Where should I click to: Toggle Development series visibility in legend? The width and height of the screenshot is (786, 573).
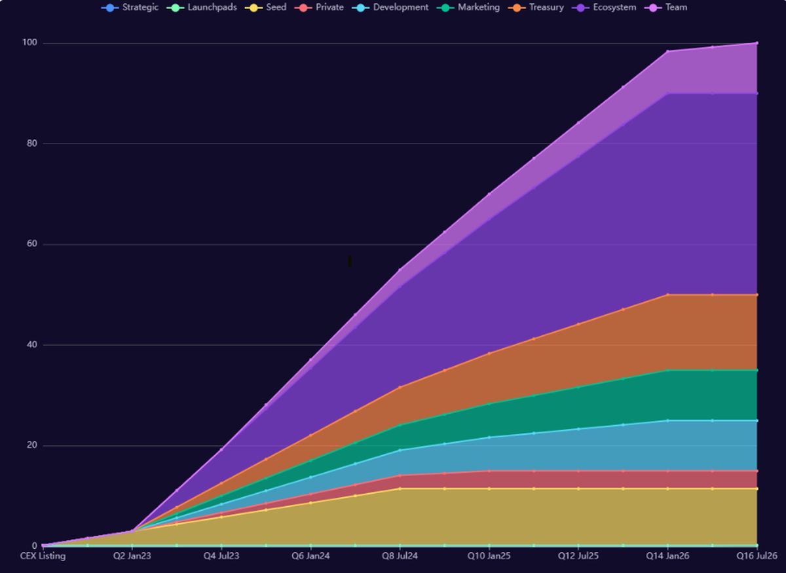click(x=361, y=8)
